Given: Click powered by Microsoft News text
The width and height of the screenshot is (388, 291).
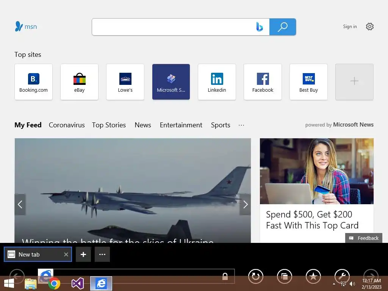Looking at the screenshot, I should 339,125.
